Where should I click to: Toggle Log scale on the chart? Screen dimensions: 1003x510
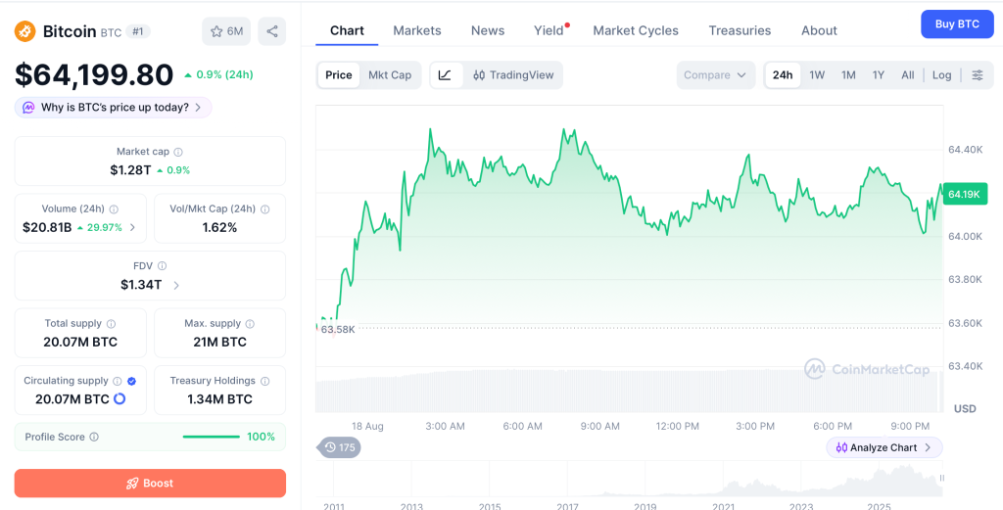click(x=941, y=74)
